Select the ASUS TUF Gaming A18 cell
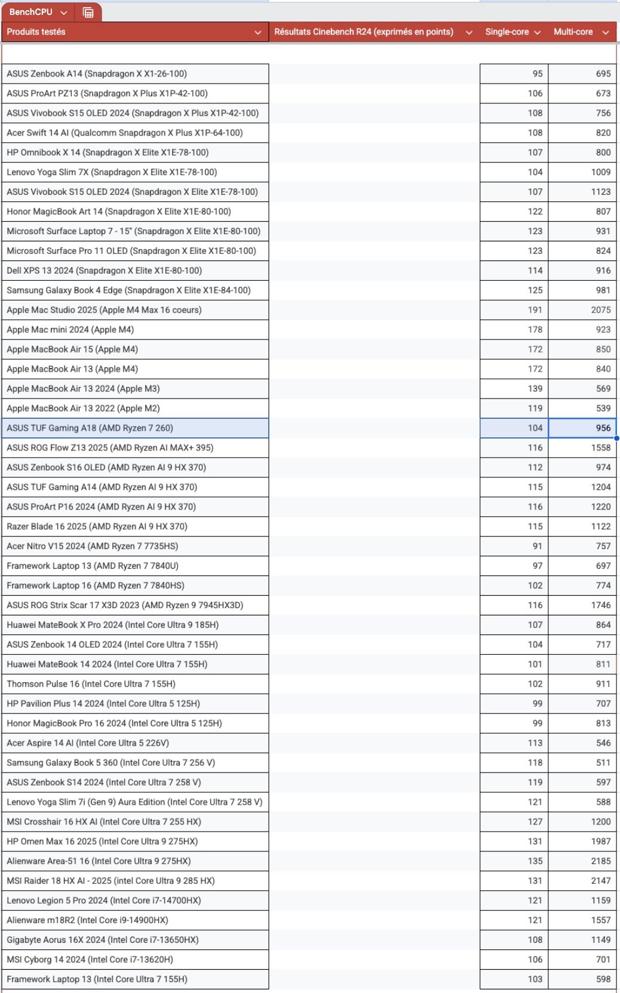The image size is (620, 993). (135, 428)
